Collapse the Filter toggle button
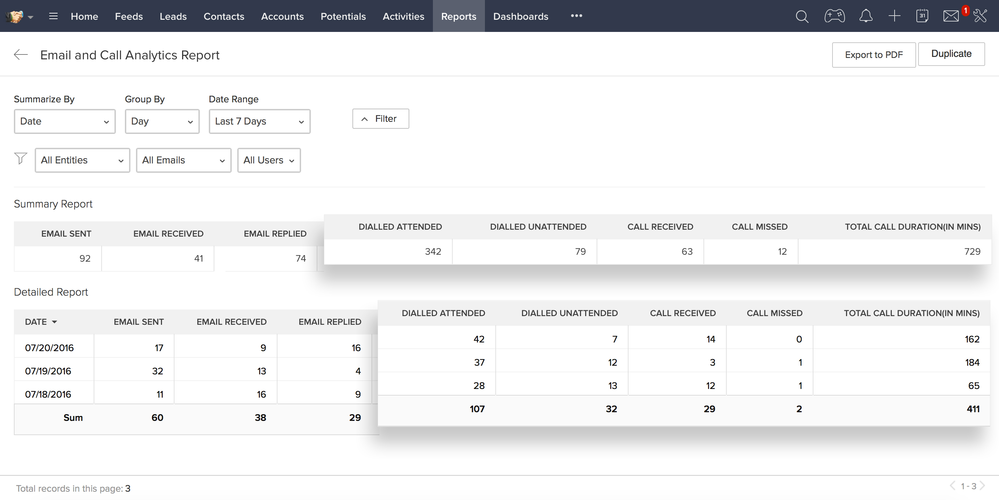The image size is (999, 500). point(380,119)
